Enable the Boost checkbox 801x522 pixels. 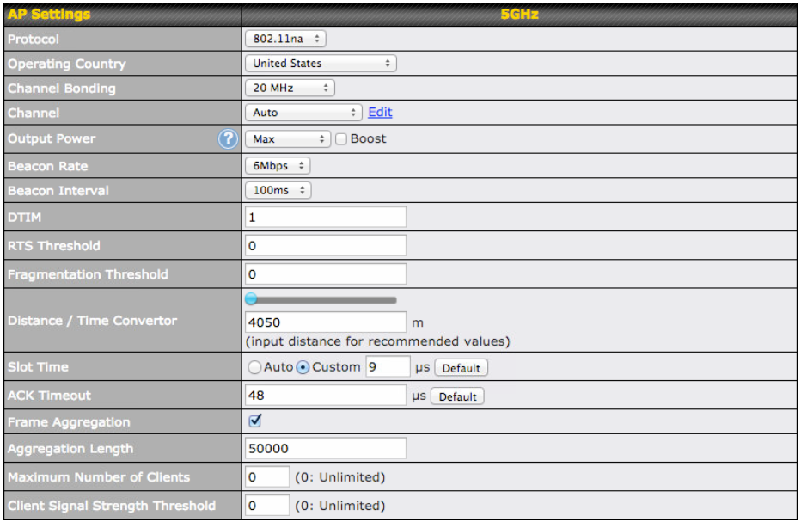(341, 139)
